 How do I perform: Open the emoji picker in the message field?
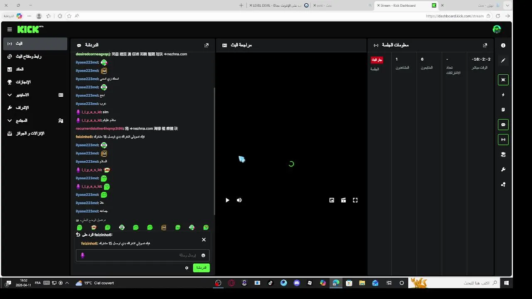click(203, 255)
